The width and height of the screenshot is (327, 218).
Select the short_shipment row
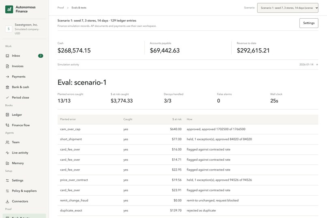(188, 139)
